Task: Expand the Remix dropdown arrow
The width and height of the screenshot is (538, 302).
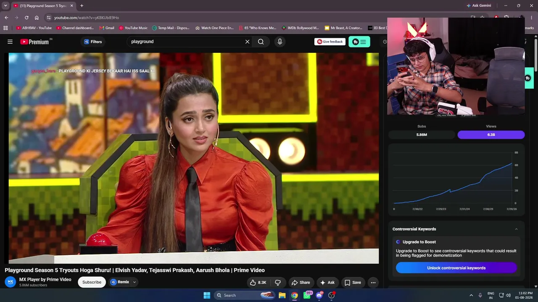Action: pos(134,282)
